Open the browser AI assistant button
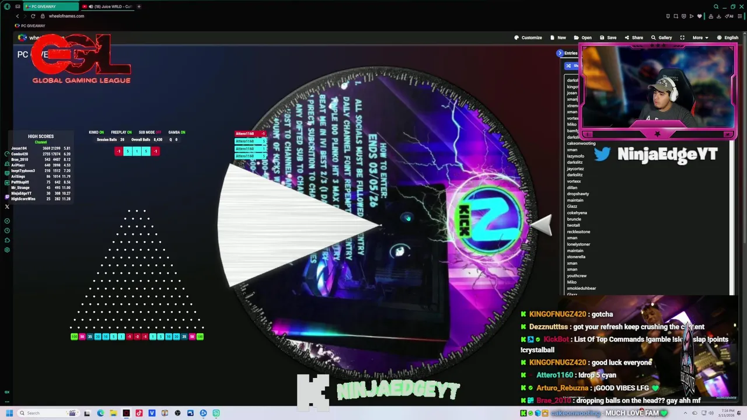747x420 pixels. click(x=729, y=16)
